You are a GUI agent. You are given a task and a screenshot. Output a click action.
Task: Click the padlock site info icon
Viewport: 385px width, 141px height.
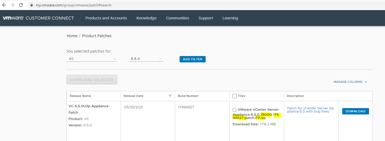(32, 5)
